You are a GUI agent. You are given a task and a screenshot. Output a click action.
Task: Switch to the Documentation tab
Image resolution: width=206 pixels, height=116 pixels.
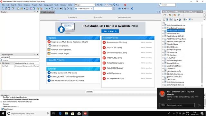click(124, 17)
